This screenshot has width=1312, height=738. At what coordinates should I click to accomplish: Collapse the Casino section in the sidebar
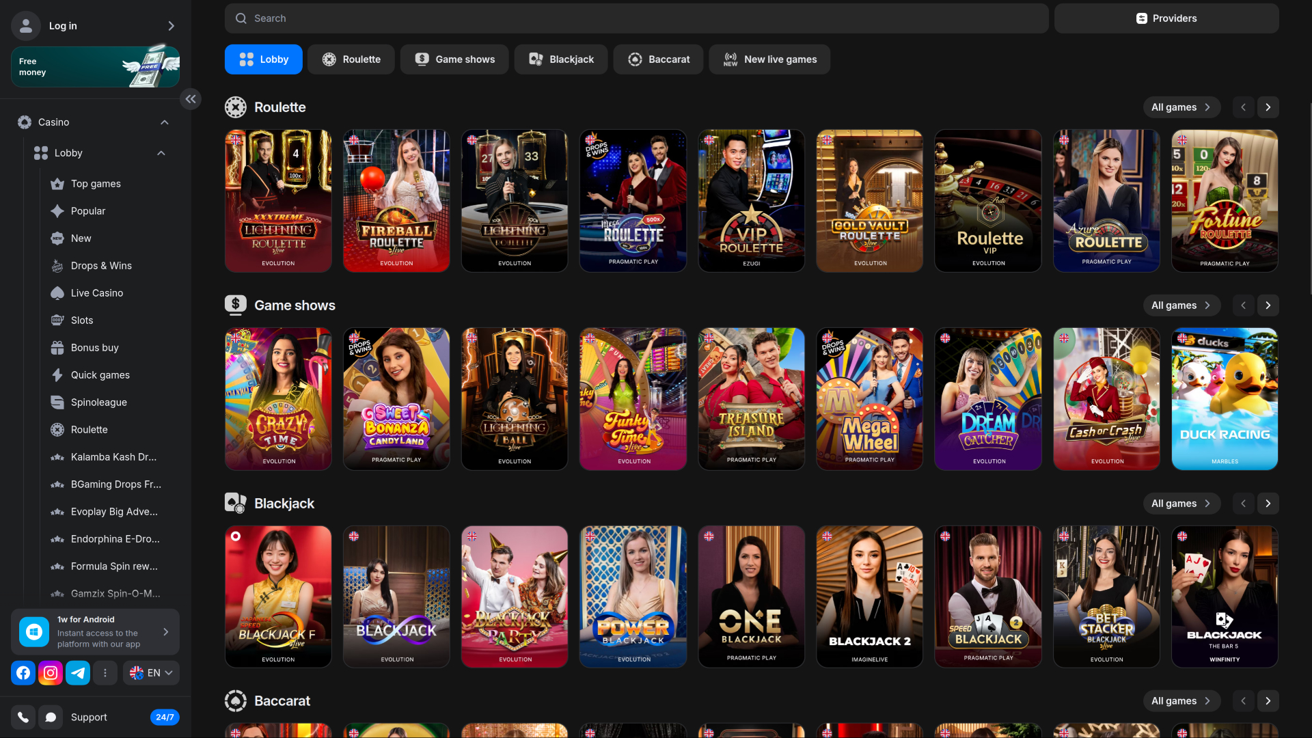click(x=164, y=122)
